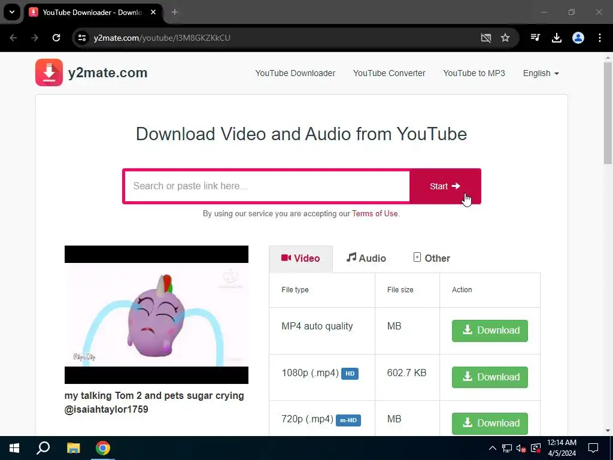Download MP4 auto quality video

pos(490,331)
